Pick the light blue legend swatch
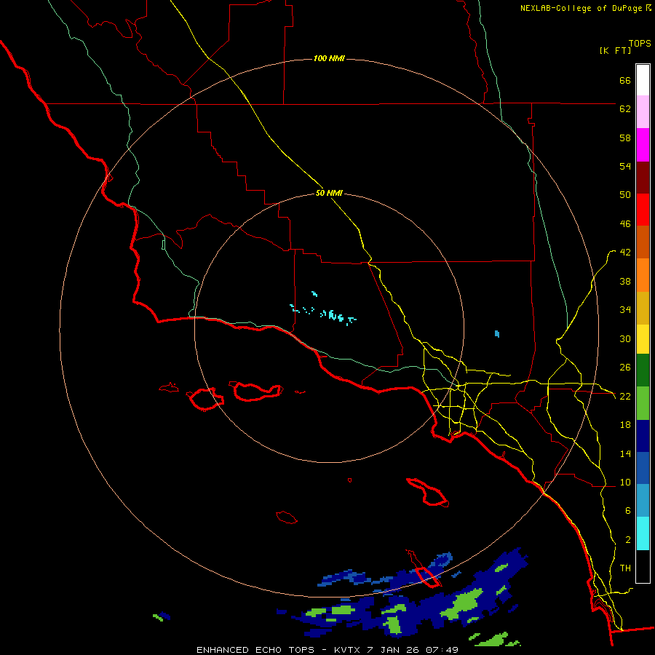655x655 pixels. point(643,501)
